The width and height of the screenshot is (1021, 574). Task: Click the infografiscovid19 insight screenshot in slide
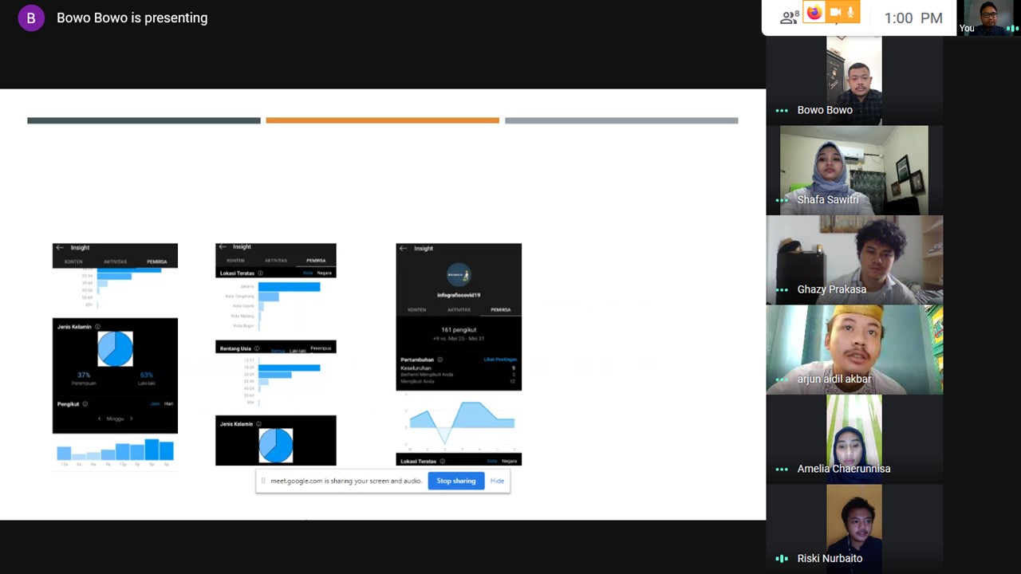(x=459, y=316)
